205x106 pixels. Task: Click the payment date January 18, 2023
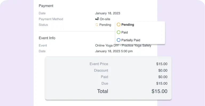108,13
